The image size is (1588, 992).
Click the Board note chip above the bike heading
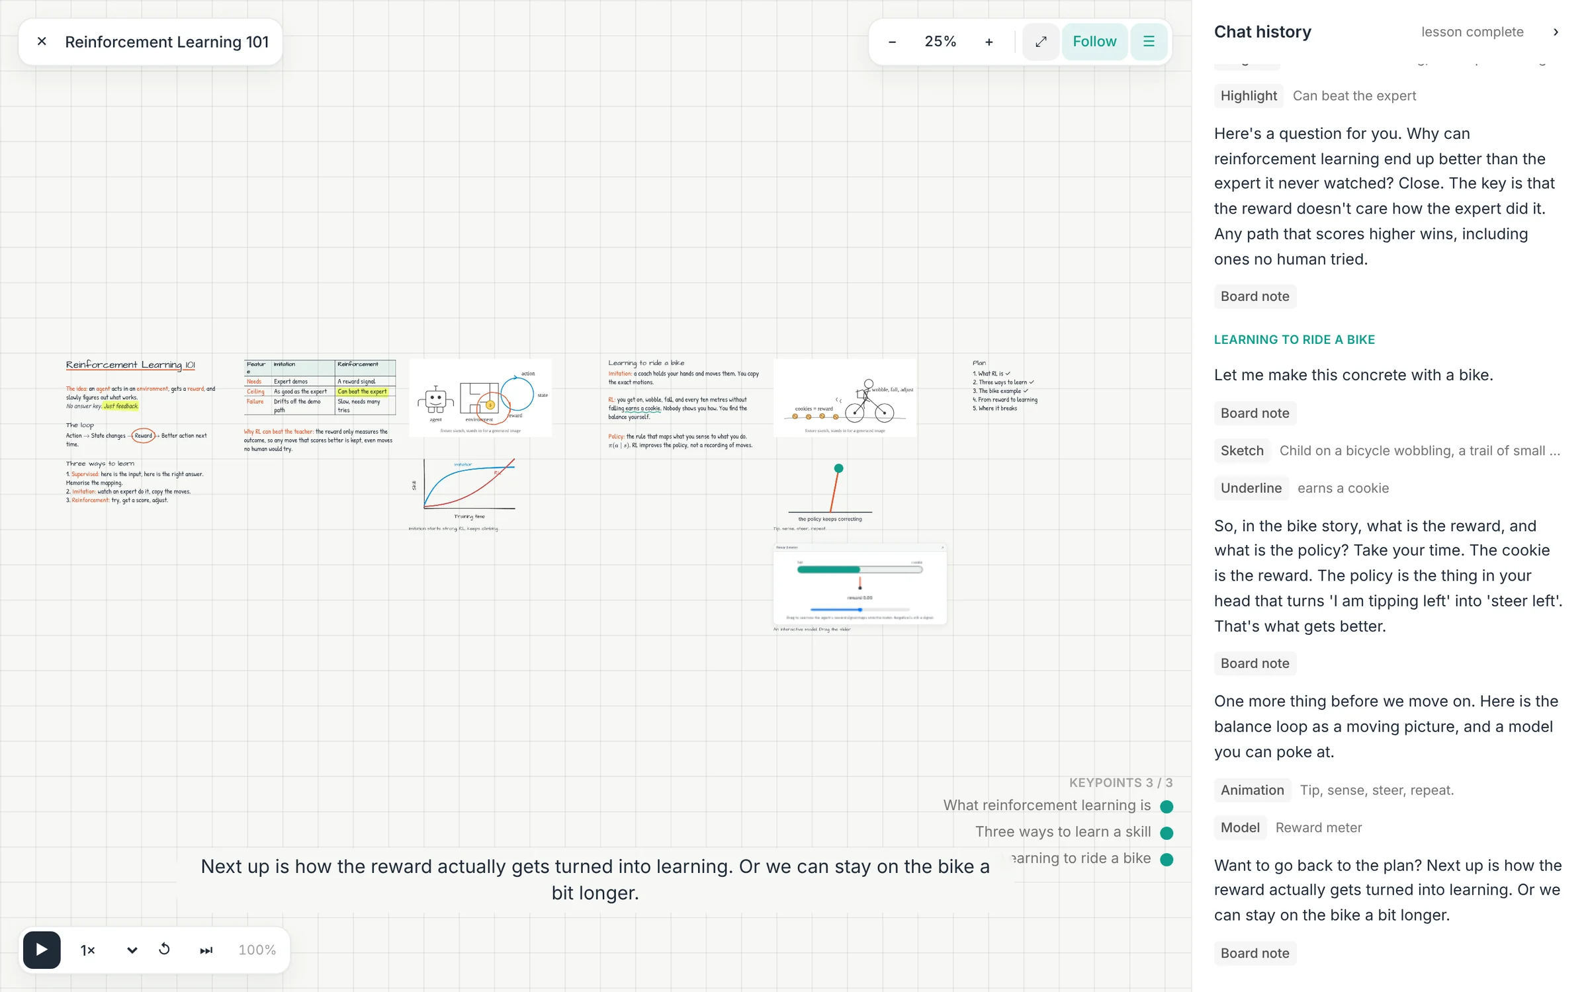[x=1255, y=296]
